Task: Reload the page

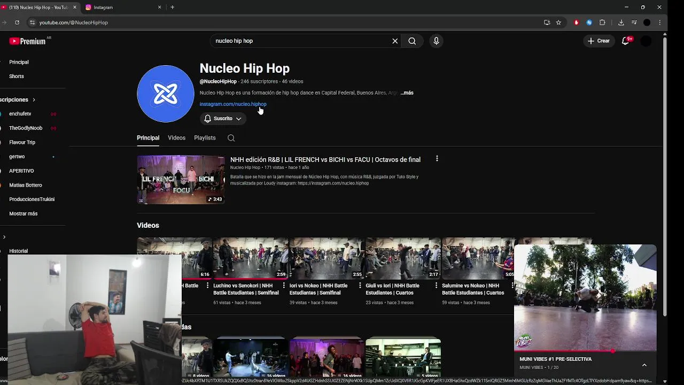Action: point(17,22)
